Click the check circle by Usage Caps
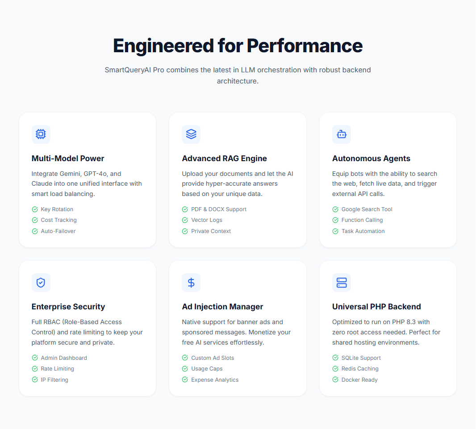This screenshot has height=429, width=476. pyautogui.click(x=185, y=369)
